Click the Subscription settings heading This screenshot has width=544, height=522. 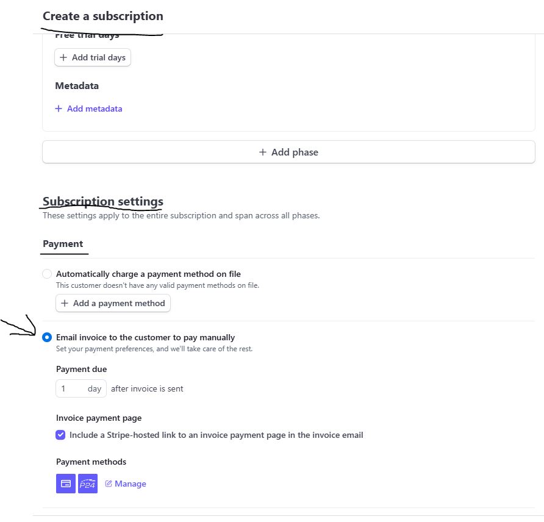click(x=102, y=201)
